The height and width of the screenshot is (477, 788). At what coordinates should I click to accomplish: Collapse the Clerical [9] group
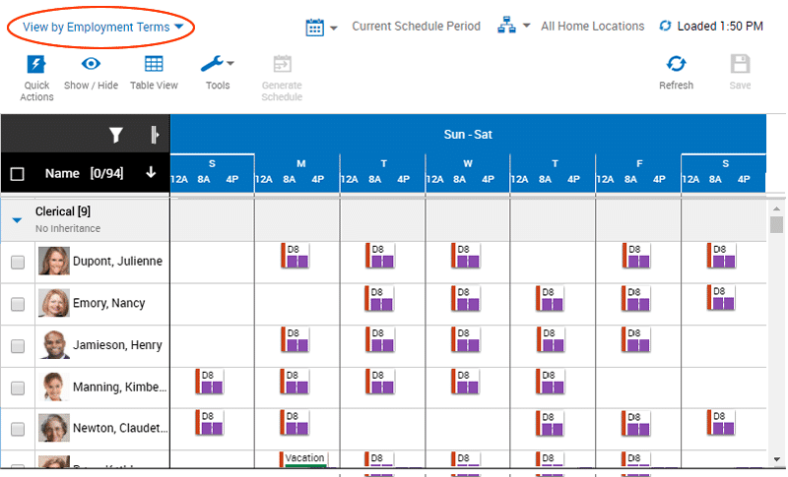point(17,220)
